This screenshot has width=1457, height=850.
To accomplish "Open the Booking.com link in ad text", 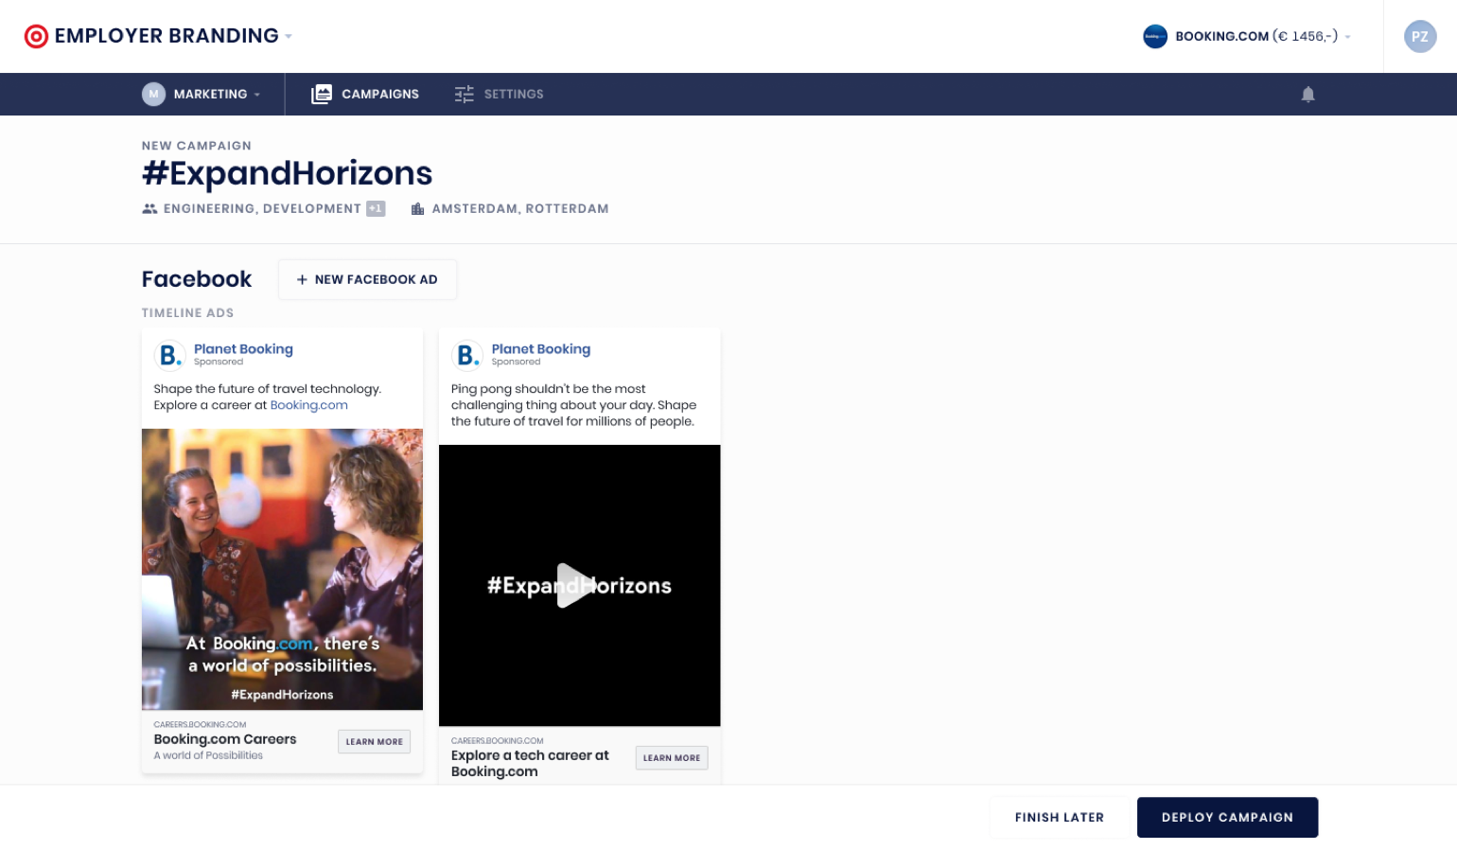I will [308, 405].
